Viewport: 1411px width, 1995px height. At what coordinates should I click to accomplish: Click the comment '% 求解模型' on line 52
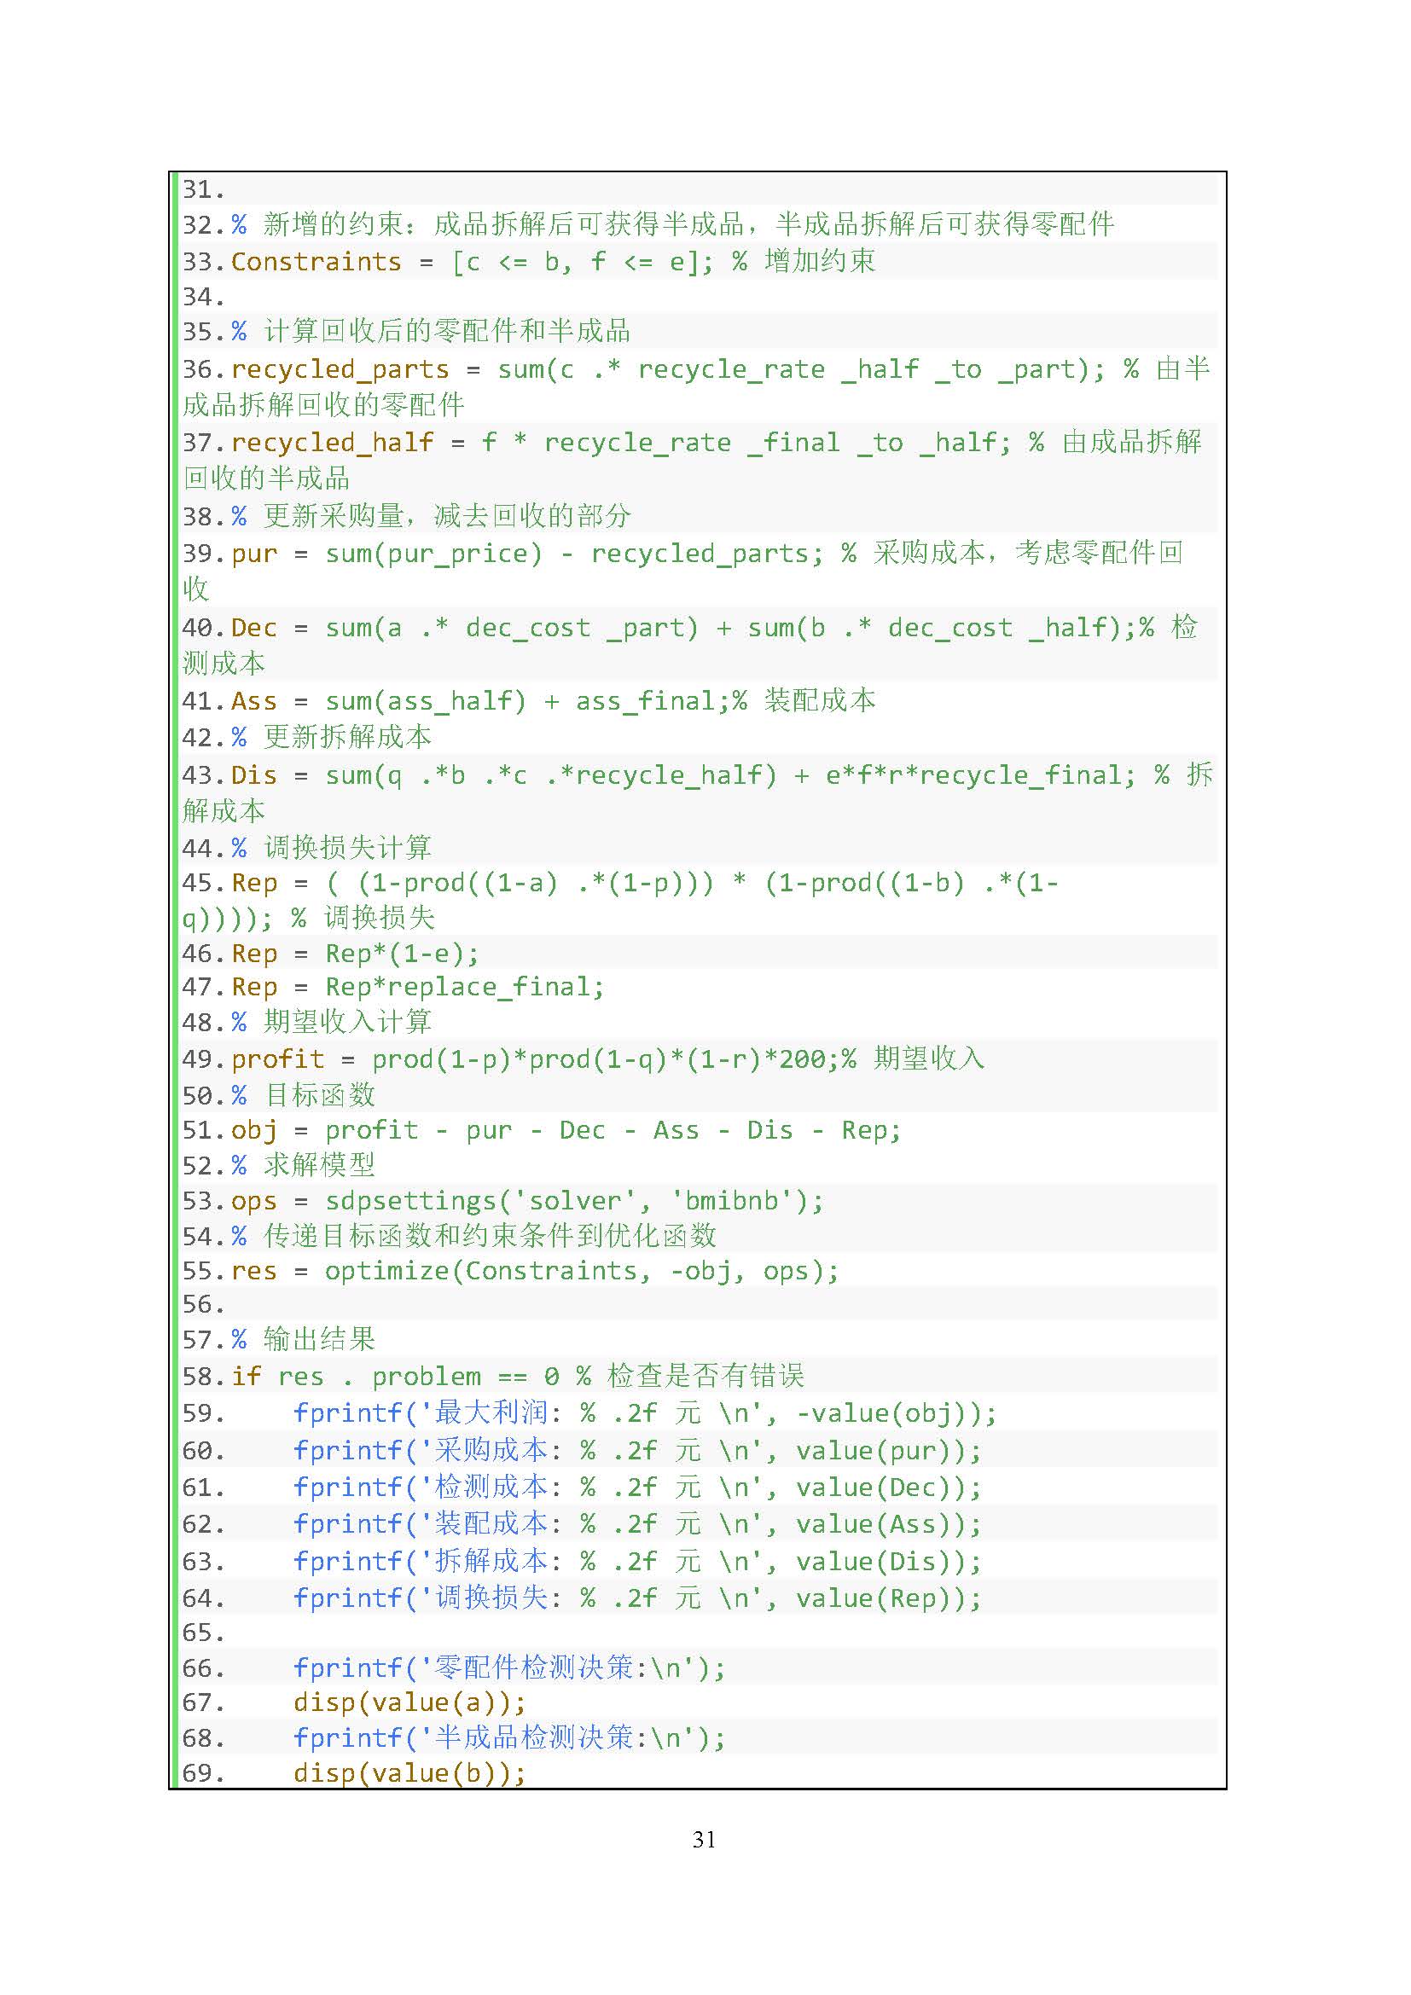coord(302,1164)
